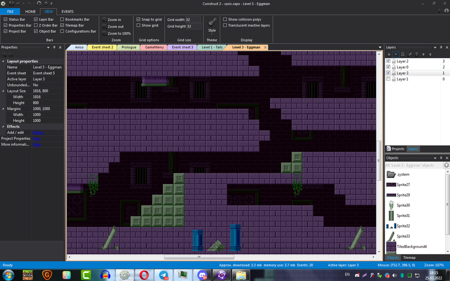Enable the Configurations Bar checkbox

click(x=62, y=31)
